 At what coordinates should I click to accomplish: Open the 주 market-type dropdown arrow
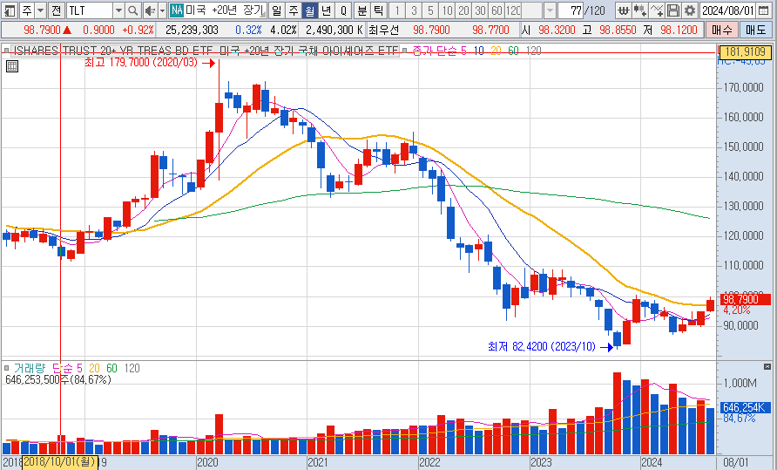[41, 10]
